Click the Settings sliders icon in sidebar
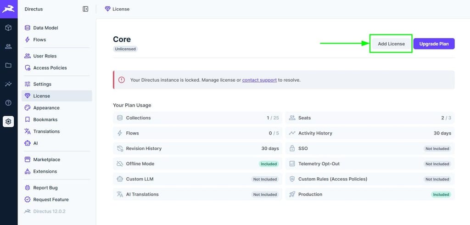 [27, 84]
